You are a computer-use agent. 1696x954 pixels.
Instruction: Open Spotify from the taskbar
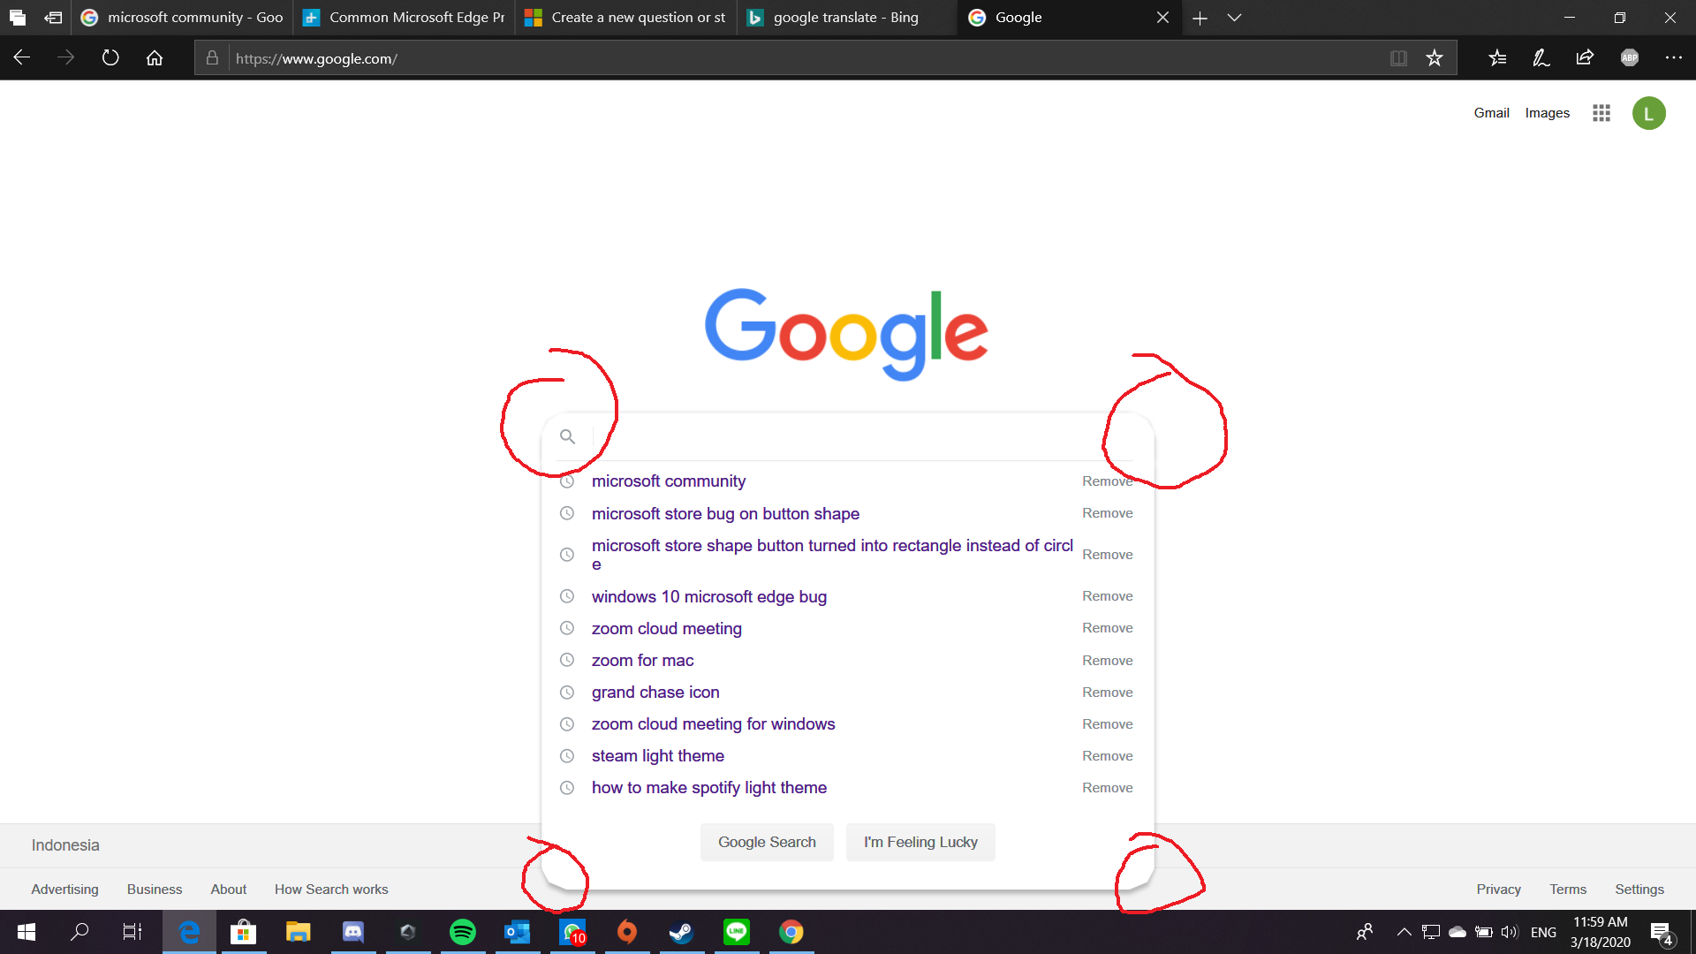click(x=463, y=932)
